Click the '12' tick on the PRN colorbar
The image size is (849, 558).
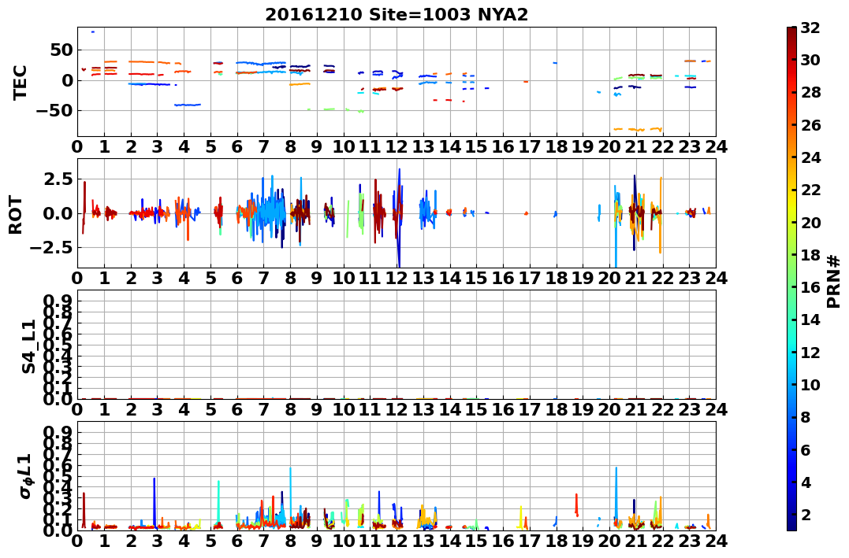(x=810, y=352)
